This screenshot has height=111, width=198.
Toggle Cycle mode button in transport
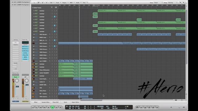pos(137,107)
